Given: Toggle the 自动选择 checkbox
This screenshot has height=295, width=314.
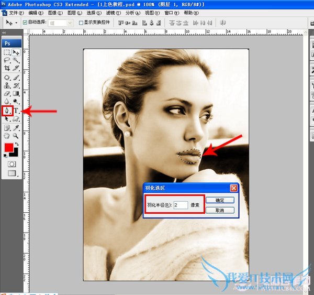Looking at the screenshot, I should [x=25, y=23].
